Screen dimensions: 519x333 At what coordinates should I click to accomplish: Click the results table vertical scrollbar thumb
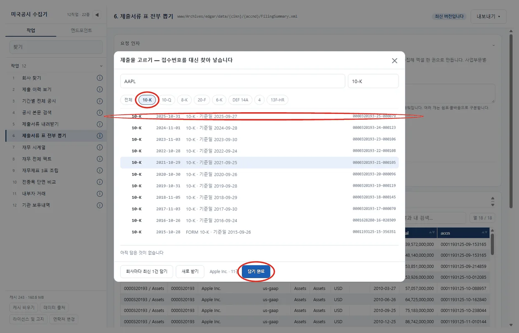[492, 244]
